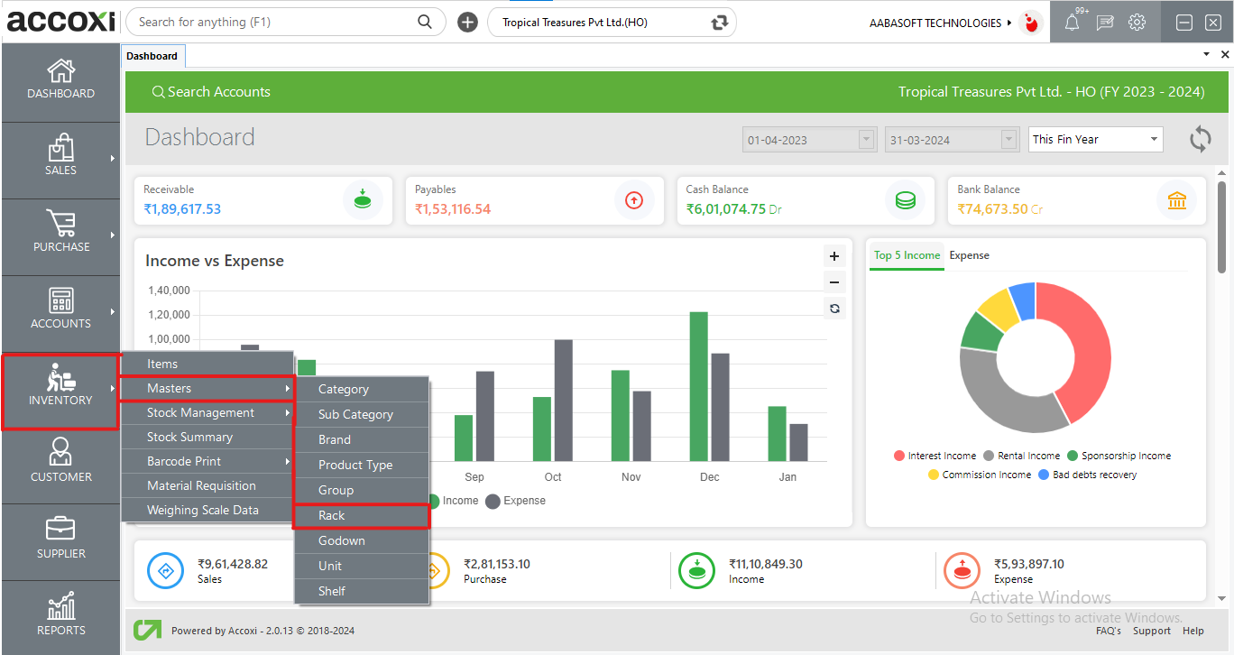Expand the start date 01-04-2023 picker
This screenshot has height=655, width=1234.
point(866,140)
